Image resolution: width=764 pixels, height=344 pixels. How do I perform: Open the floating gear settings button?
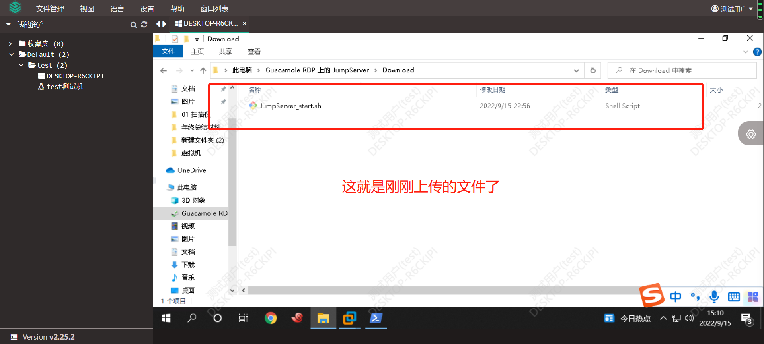pyautogui.click(x=751, y=134)
